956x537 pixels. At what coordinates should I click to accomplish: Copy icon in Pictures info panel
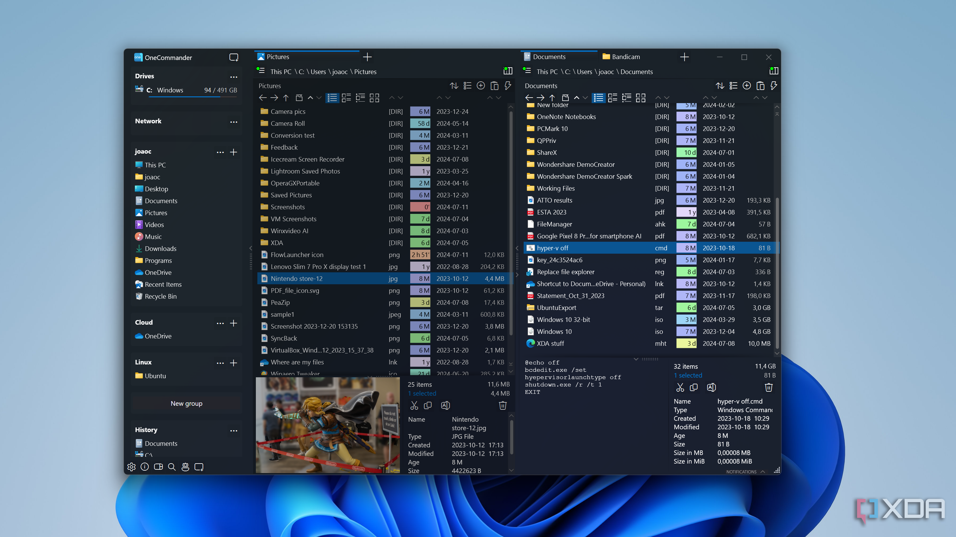pos(428,405)
